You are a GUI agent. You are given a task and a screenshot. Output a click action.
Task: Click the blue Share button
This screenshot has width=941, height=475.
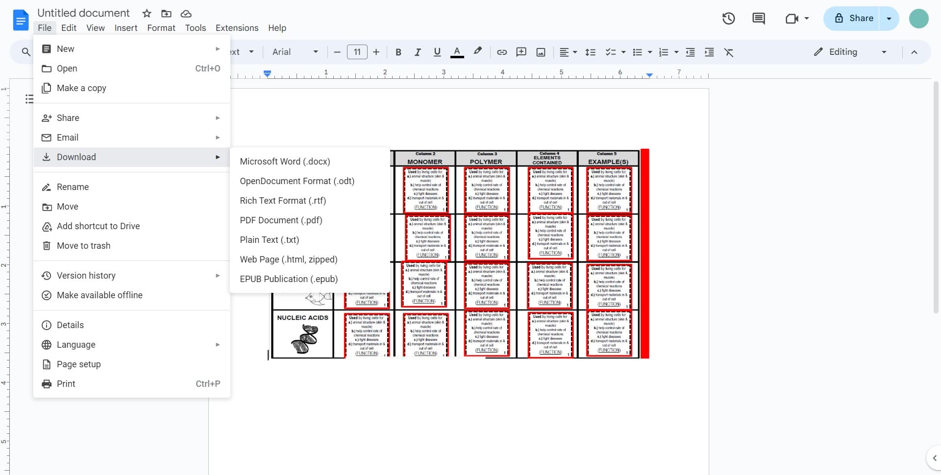click(853, 19)
